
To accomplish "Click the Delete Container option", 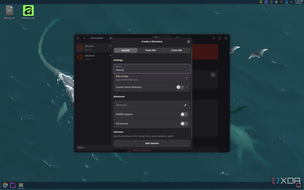I will [142, 150].
